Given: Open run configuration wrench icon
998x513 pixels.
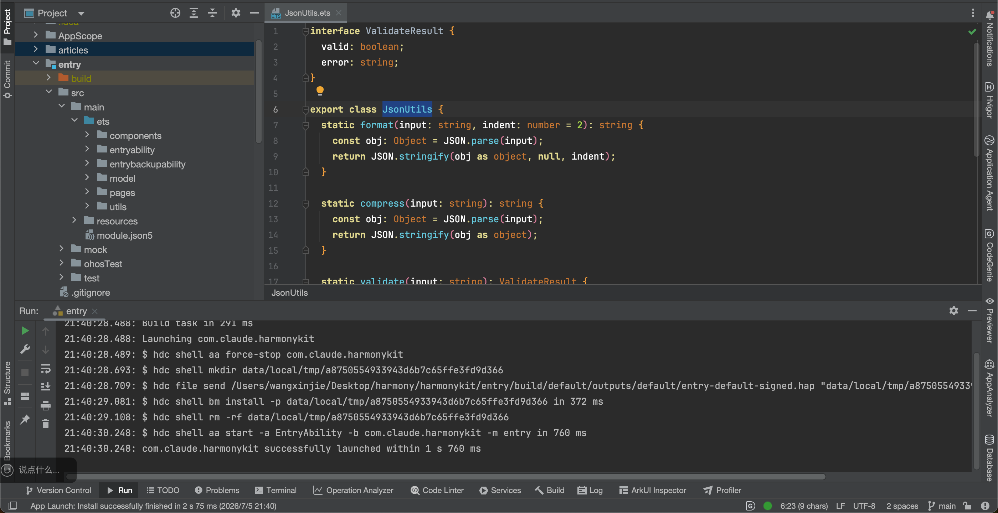Looking at the screenshot, I should pyautogui.click(x=25, y=349).
